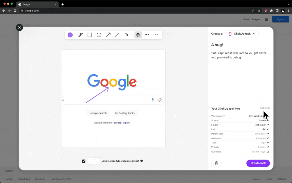Open the Privacy footer link
Screen dimensions: 292x183
(x=256, y=179)
